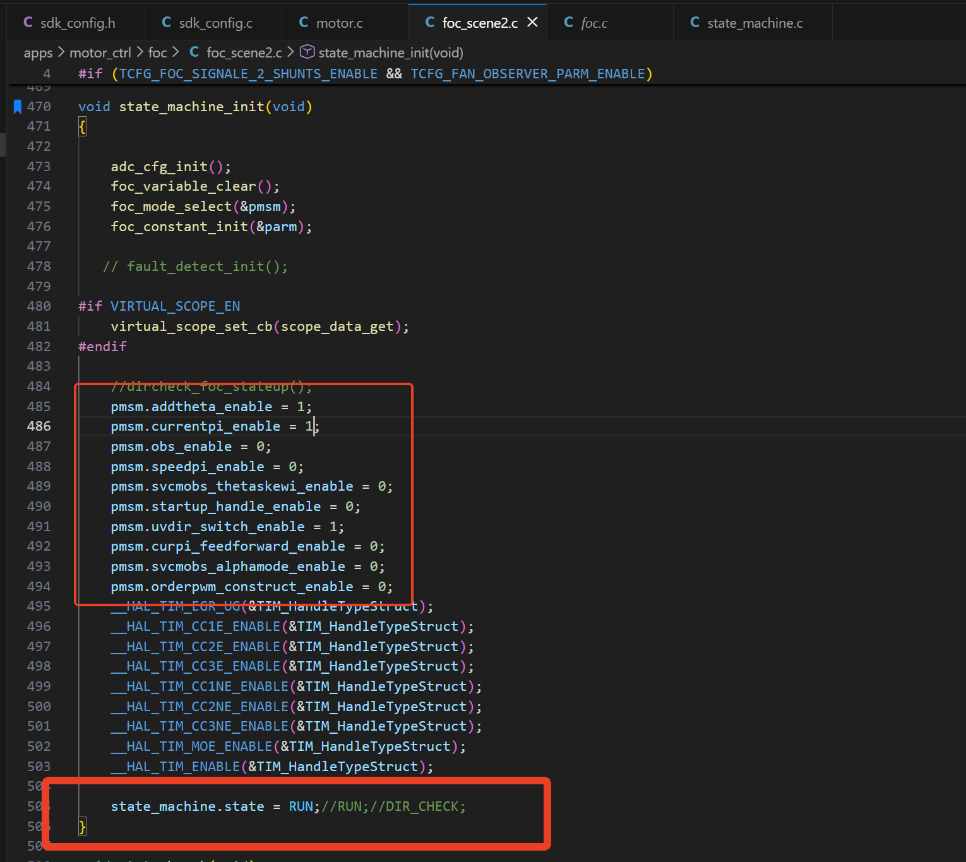This screenshot has width=966, height=862.
Task: Click line number 503 in the gutter
Action: [39, 767]
